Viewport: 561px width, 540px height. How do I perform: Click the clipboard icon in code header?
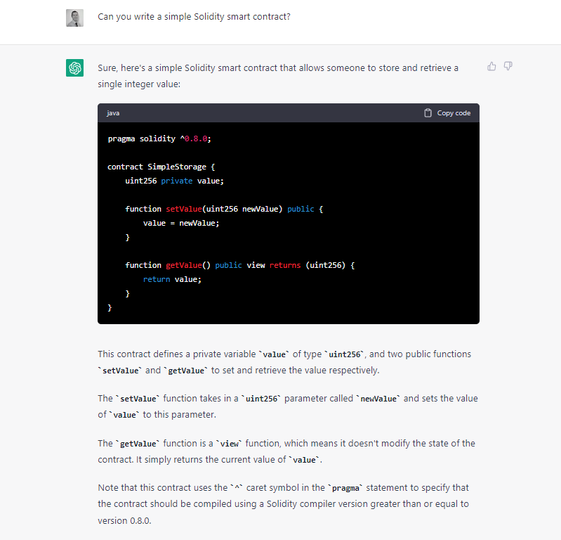[428, 113]
